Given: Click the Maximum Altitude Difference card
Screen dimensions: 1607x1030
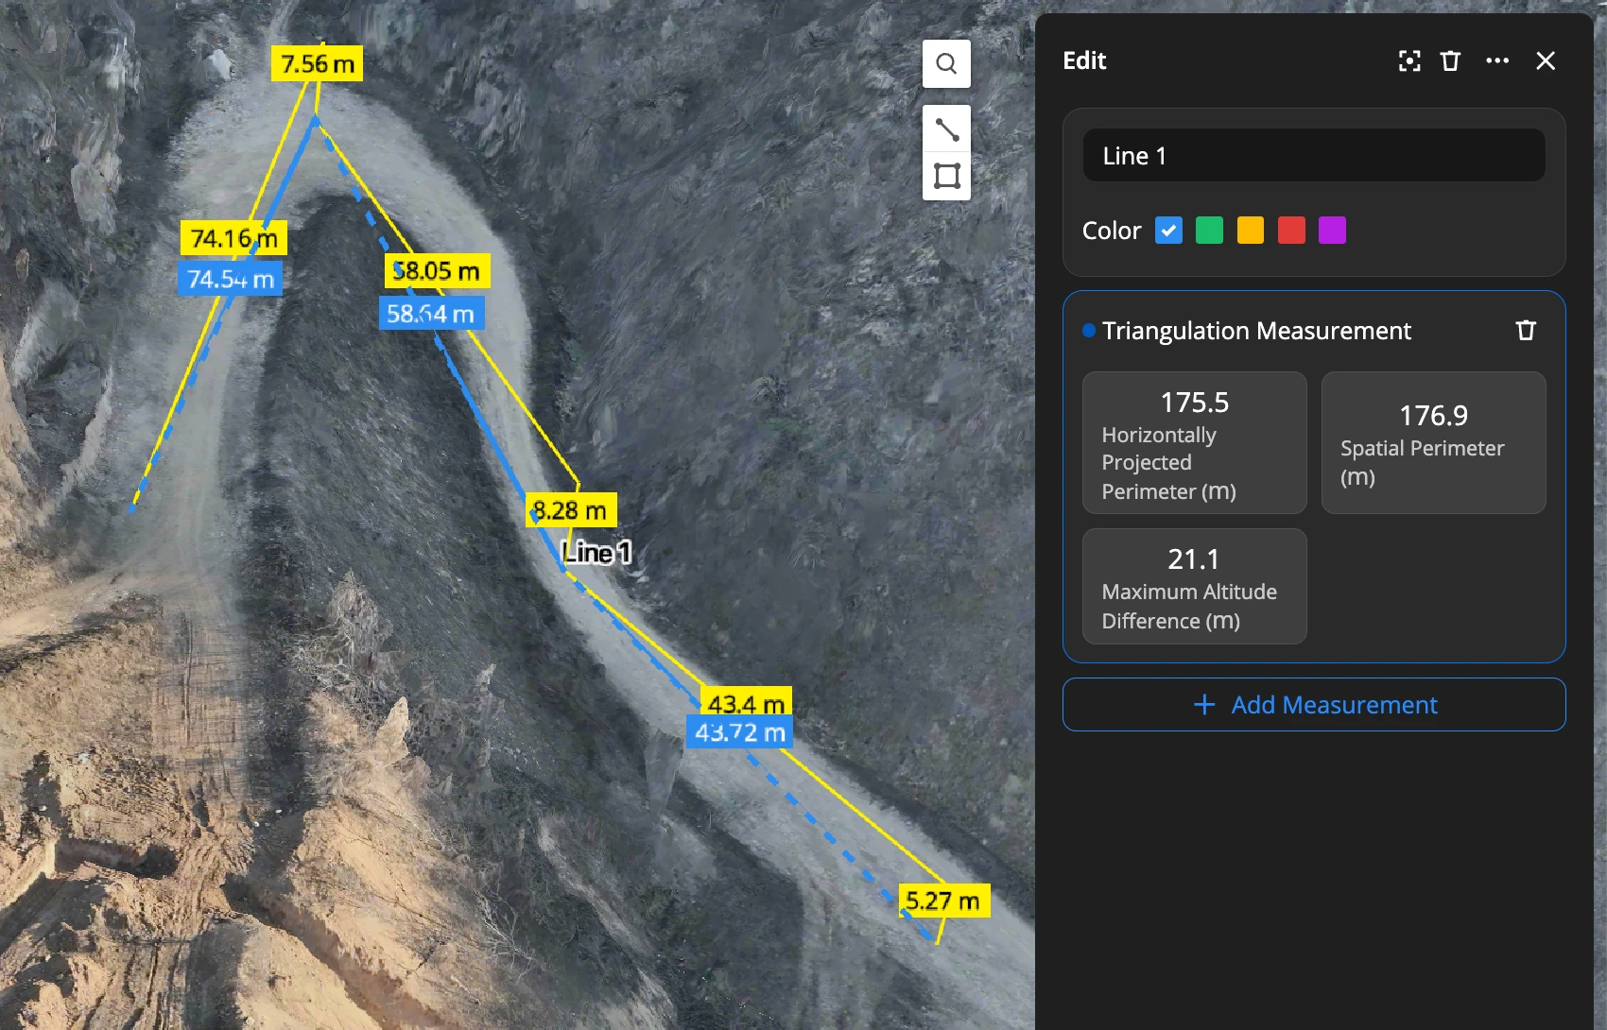Looking at the screenshot, I should click(x=1194, y=586).
